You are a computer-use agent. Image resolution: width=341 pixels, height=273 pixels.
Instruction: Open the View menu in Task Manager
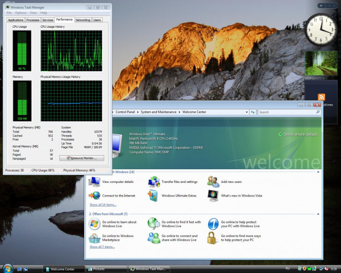[x=33, y=13]
